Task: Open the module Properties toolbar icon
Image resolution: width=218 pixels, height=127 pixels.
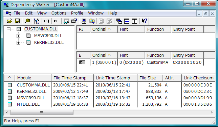Action: pyautogui.click(x=74, y=21)
